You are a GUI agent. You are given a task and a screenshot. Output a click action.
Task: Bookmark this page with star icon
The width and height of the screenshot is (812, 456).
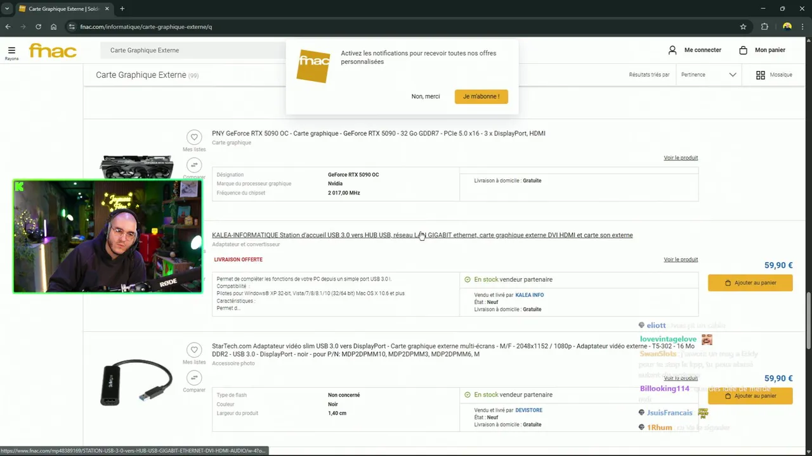(x=743, y=27)
